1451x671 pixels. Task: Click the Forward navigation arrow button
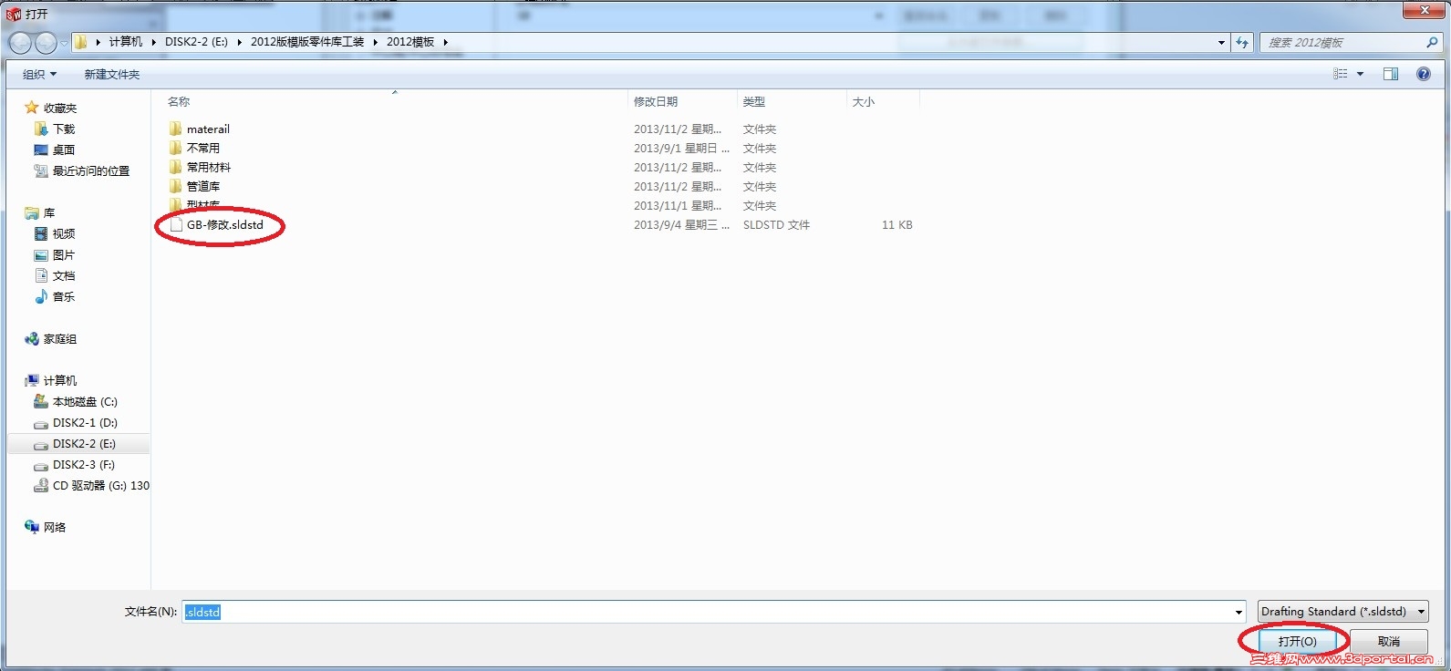[46, 42]
